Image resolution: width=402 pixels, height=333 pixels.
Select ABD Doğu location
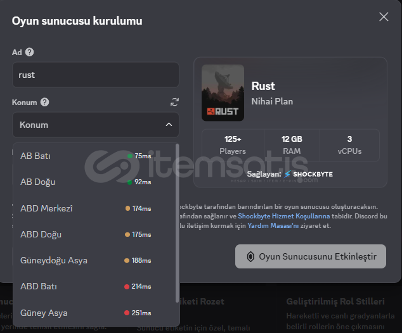click(94, 234)
